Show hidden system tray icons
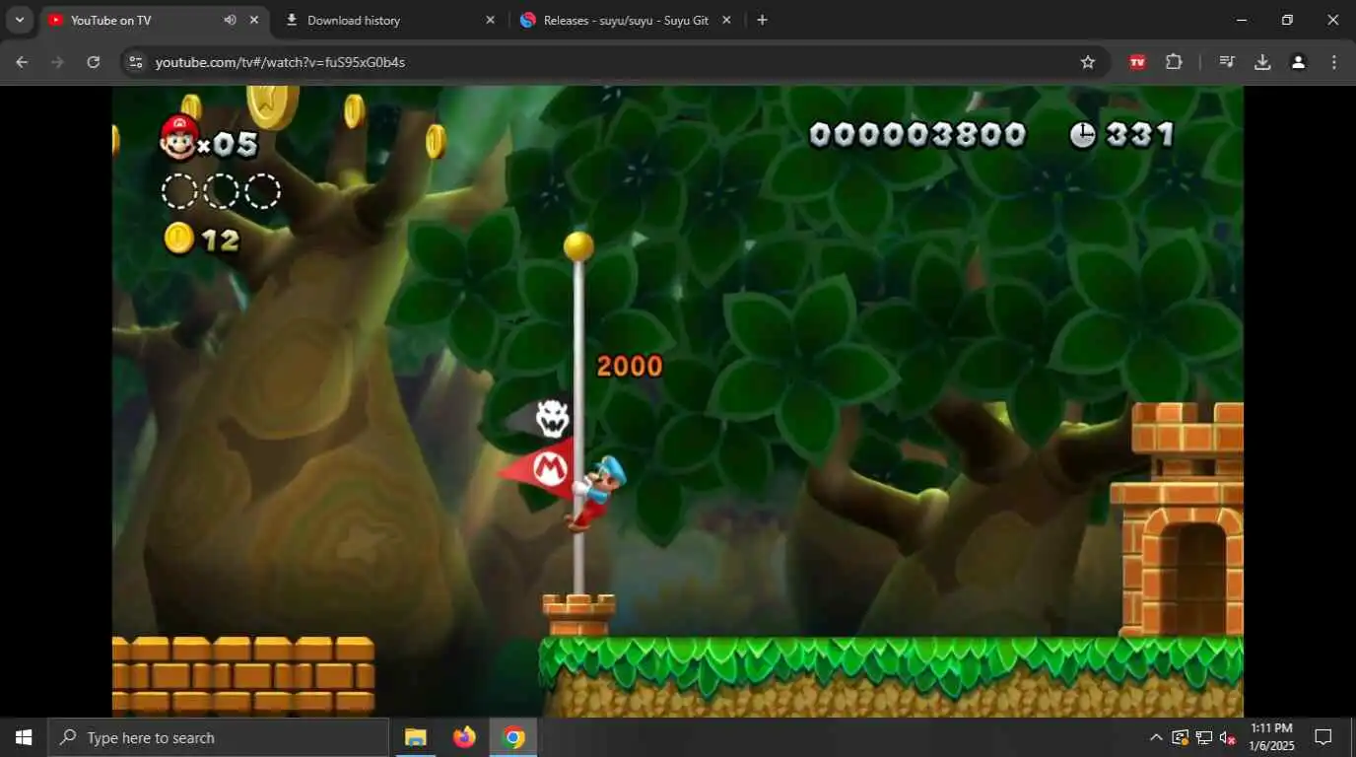1356x757 pixels. point(1156,737)
